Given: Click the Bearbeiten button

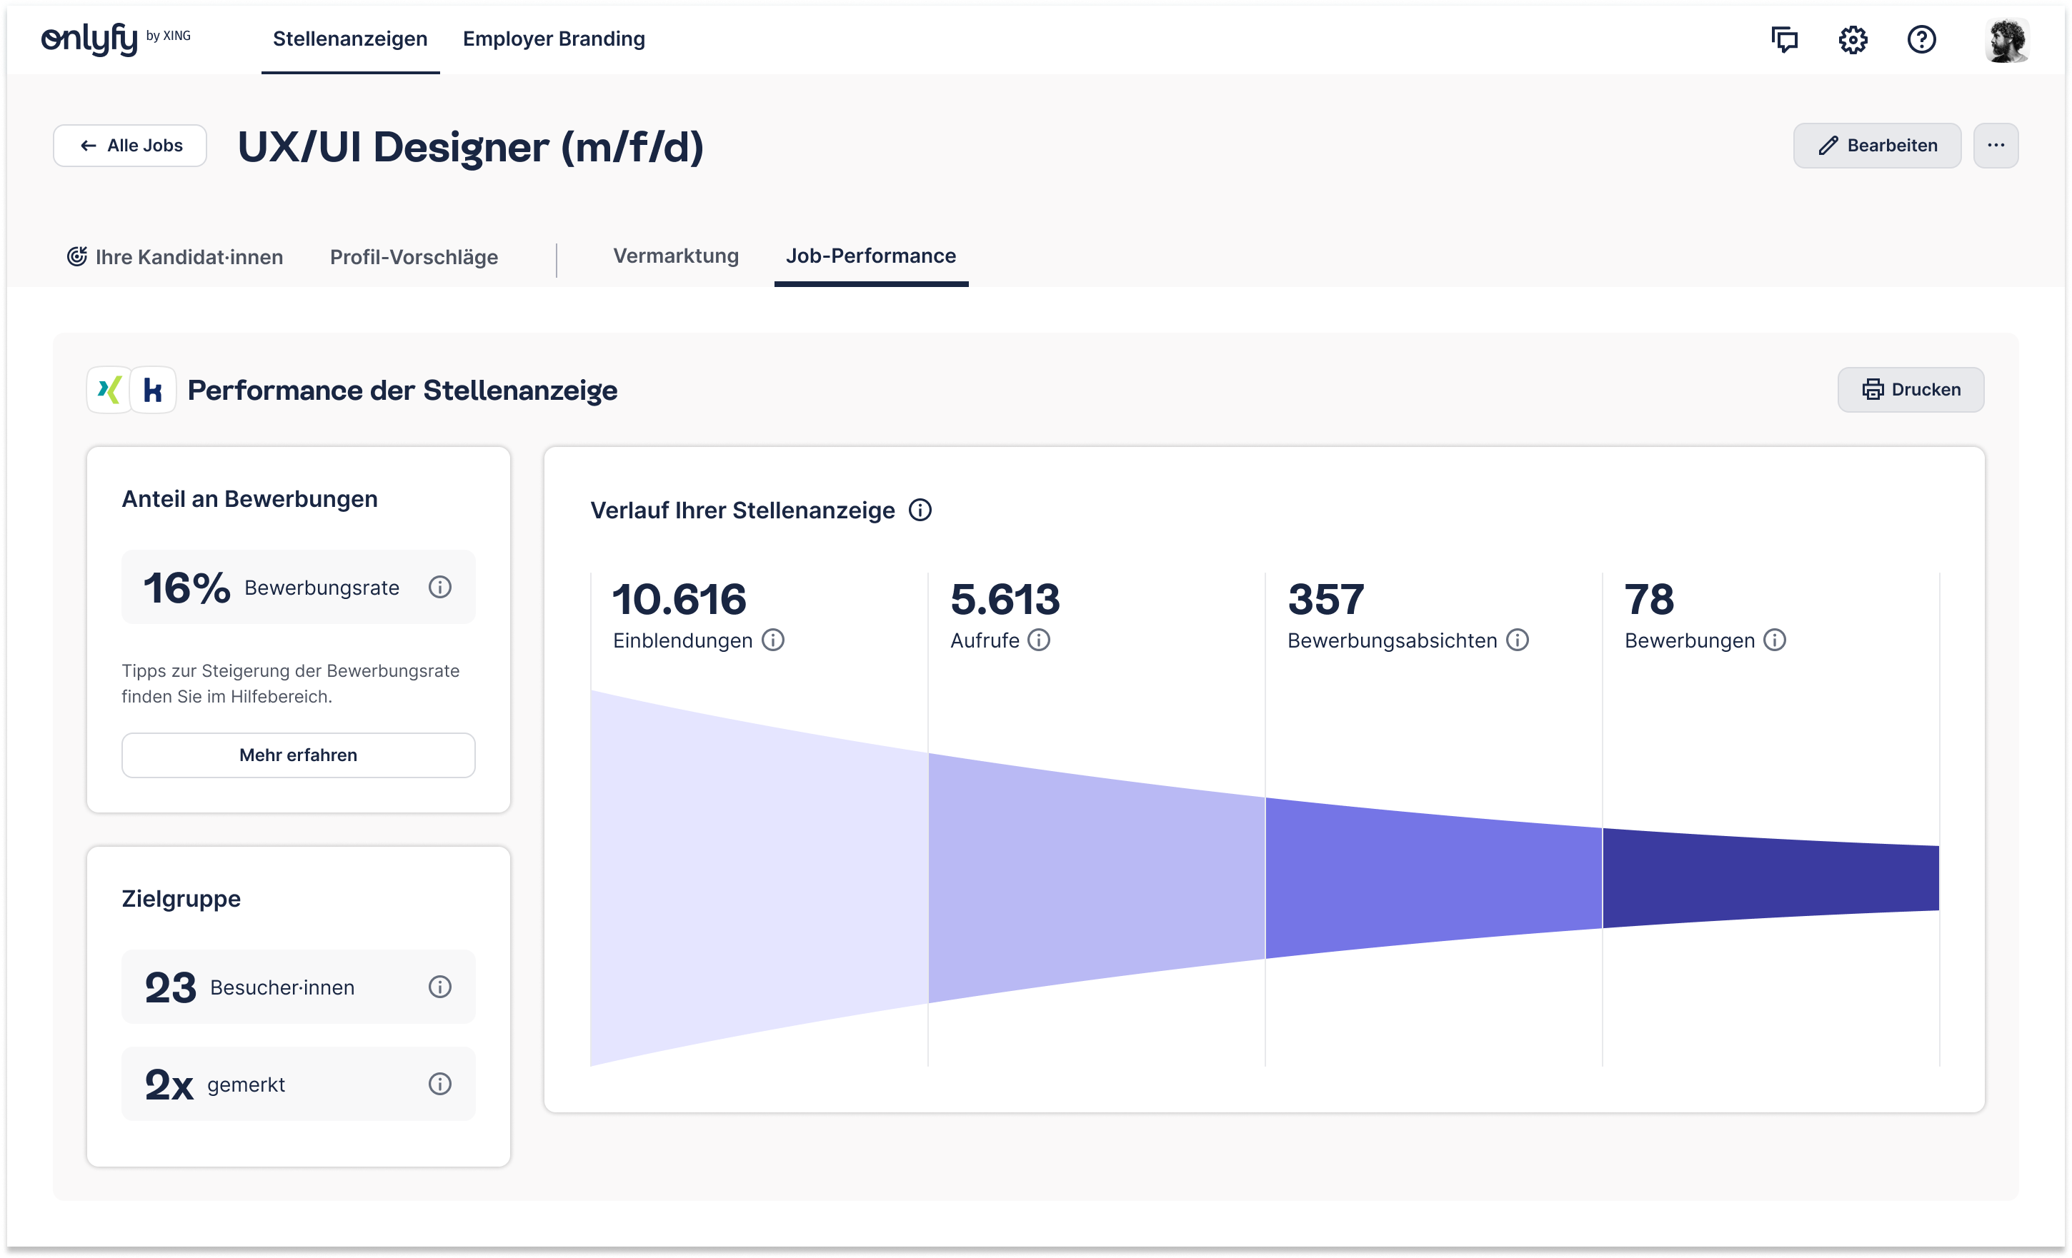Looking at the screenshot, I should coord(1877,146).
